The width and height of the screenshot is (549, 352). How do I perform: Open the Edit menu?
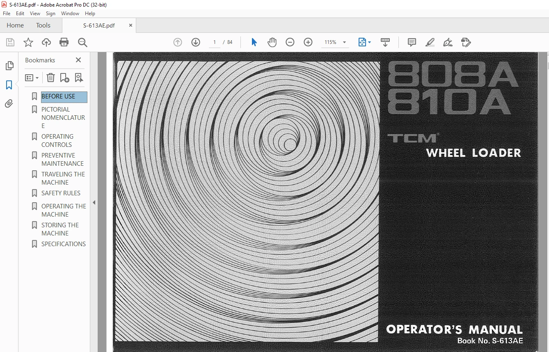click(20, 14)
